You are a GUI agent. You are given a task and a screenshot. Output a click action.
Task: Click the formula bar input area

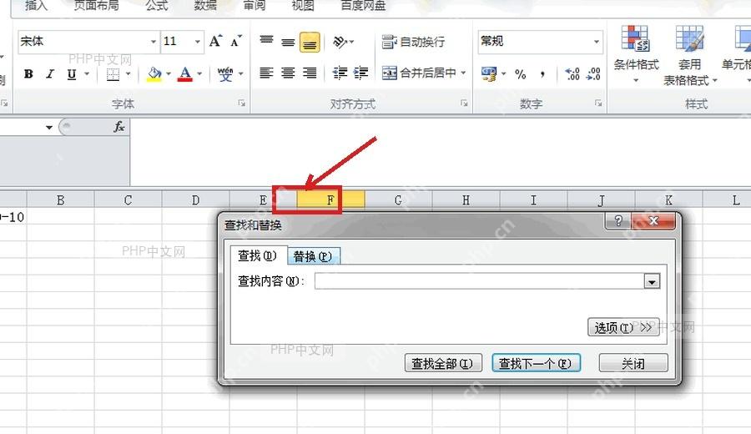440,153
